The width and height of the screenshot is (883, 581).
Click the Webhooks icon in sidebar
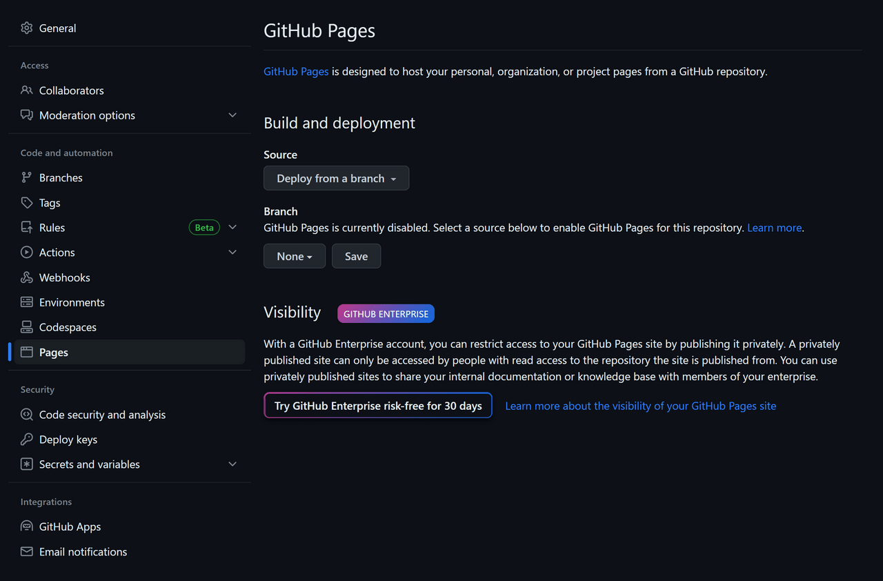[x=27, y=277]
